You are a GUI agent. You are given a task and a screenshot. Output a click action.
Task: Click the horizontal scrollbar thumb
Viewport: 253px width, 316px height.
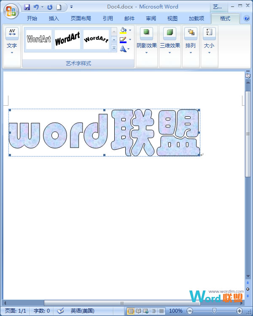click(x=122, y=303)
